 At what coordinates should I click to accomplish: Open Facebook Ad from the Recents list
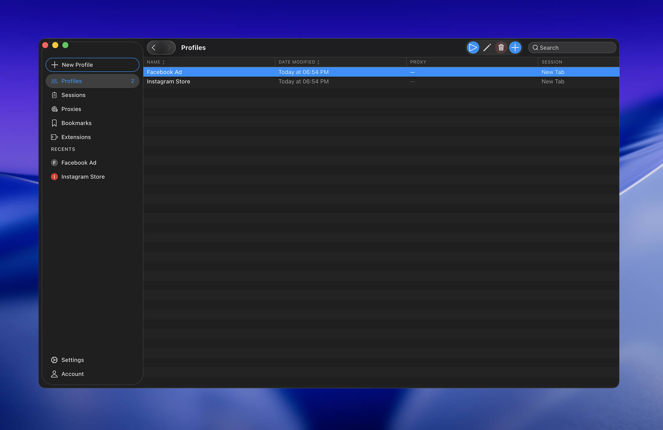[79, 162]
